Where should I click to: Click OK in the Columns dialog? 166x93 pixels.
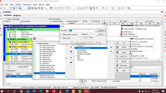tap(122, 43)
